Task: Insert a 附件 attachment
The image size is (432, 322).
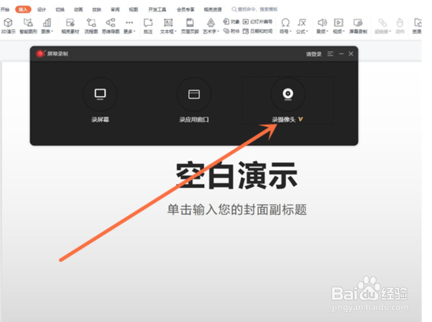Action: (231, 31)
